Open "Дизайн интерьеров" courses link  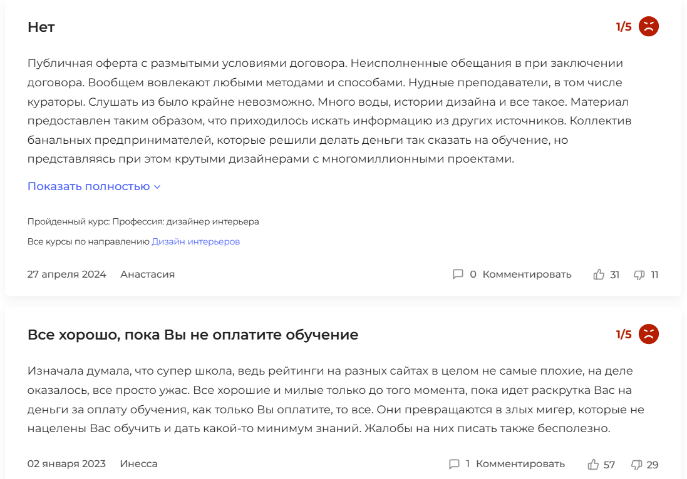click(195, 241)
